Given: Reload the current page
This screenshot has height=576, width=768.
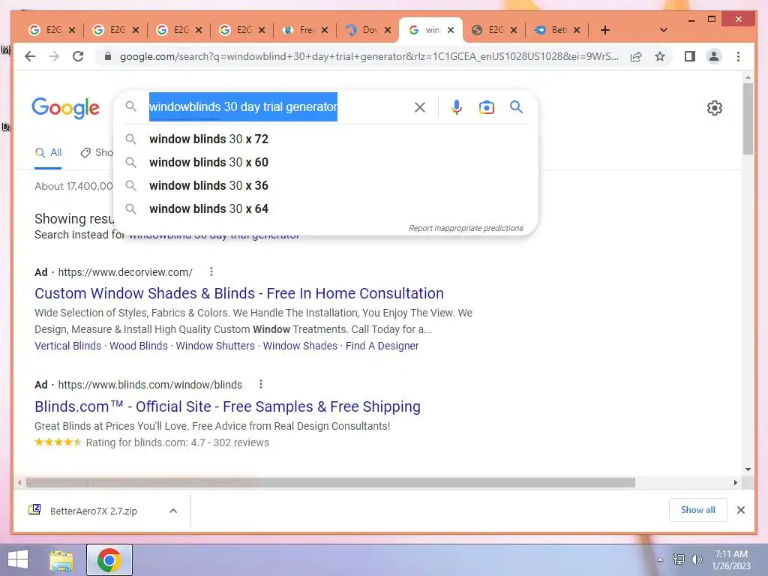Looking at the screenshot, I should click(78, 56).
